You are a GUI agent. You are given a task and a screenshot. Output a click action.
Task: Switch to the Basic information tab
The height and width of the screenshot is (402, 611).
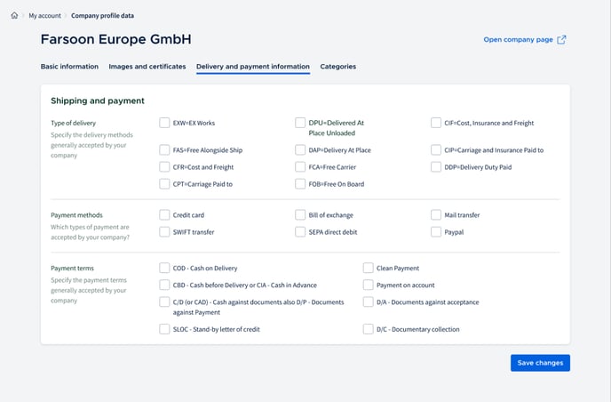pyautogui.click(x=69, y=67)
